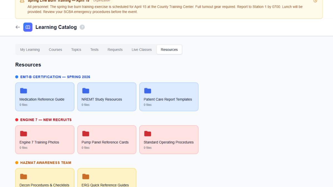Select the Requests tab
This screenshot has width=333, height=187.
click(x=115, y=50)
